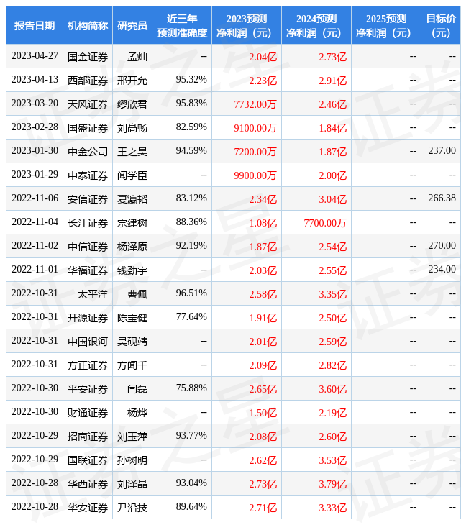This screenshot has width=461, height=525.
Task: Select institution 平安证券
Action: tap(88, 389)
